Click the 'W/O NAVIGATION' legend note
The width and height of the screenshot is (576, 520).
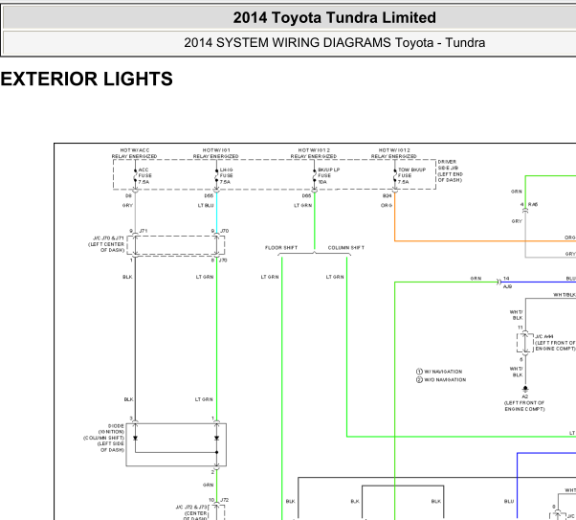tap(445, 380)
